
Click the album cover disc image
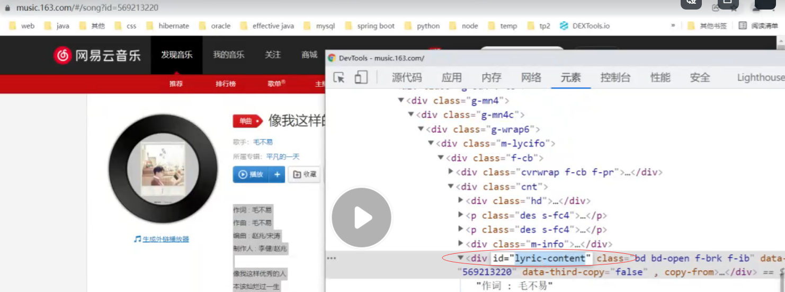tap(163, 169)
